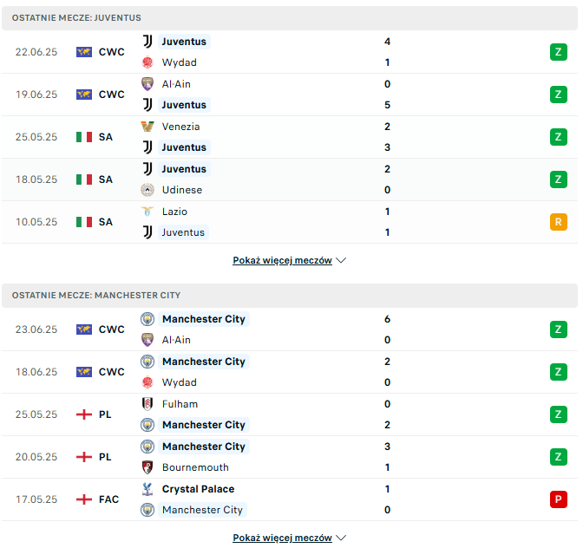Click the Fulham club crest

point(147,404)
